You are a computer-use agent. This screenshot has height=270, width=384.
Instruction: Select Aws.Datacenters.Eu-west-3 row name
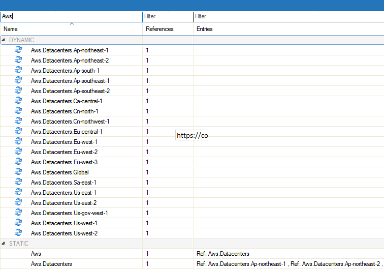64,162
